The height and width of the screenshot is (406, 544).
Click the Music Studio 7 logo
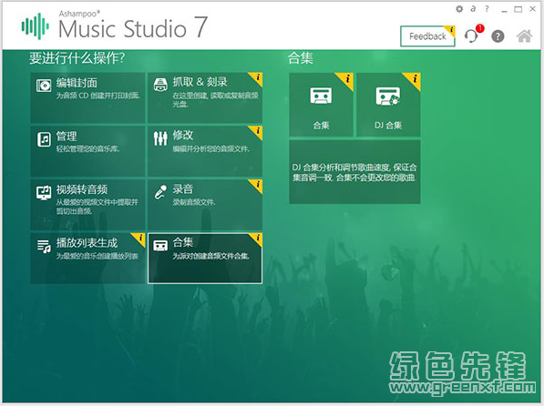[x=115, y=25]
